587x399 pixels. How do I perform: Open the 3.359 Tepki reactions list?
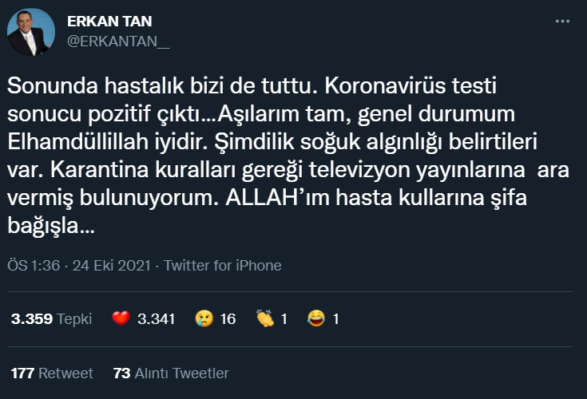(x=51, y=319)
